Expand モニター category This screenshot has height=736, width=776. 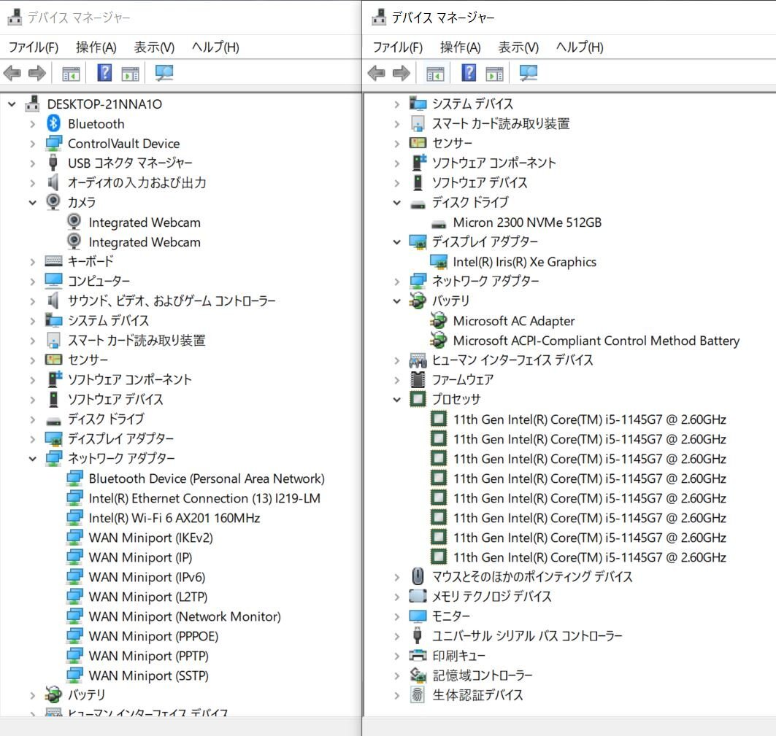[397, 616]
